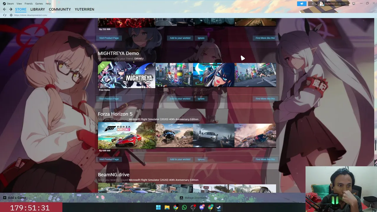Open the YUTERIREN profile tab
The width and height of the screenshot is (377, 212).
(x=85, y=9)
